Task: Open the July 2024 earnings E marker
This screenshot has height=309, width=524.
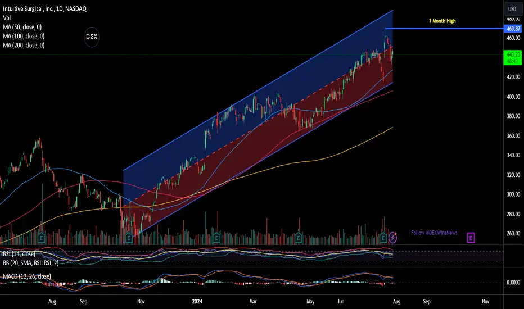Action: 383,238
